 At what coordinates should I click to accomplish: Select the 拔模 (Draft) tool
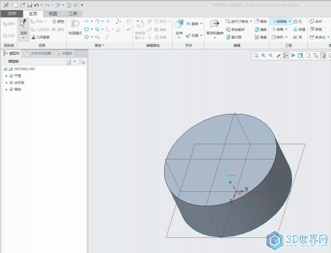tap(298, 30)
